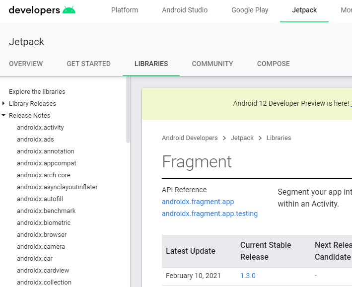Select the Jetpack top navigation tab
The image size is (352, 287).
(x=304, y=10)
